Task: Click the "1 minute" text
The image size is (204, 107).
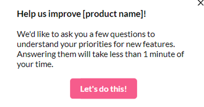Action: tap(158, 55)
